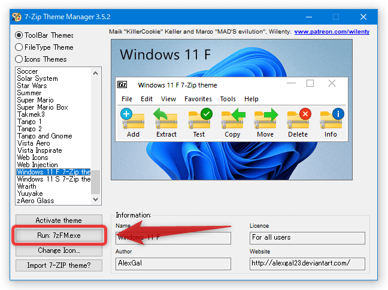Click the Change Icon... button
Image resolution: width=388 pixels, height=290 pixels.
coord(59,250)
